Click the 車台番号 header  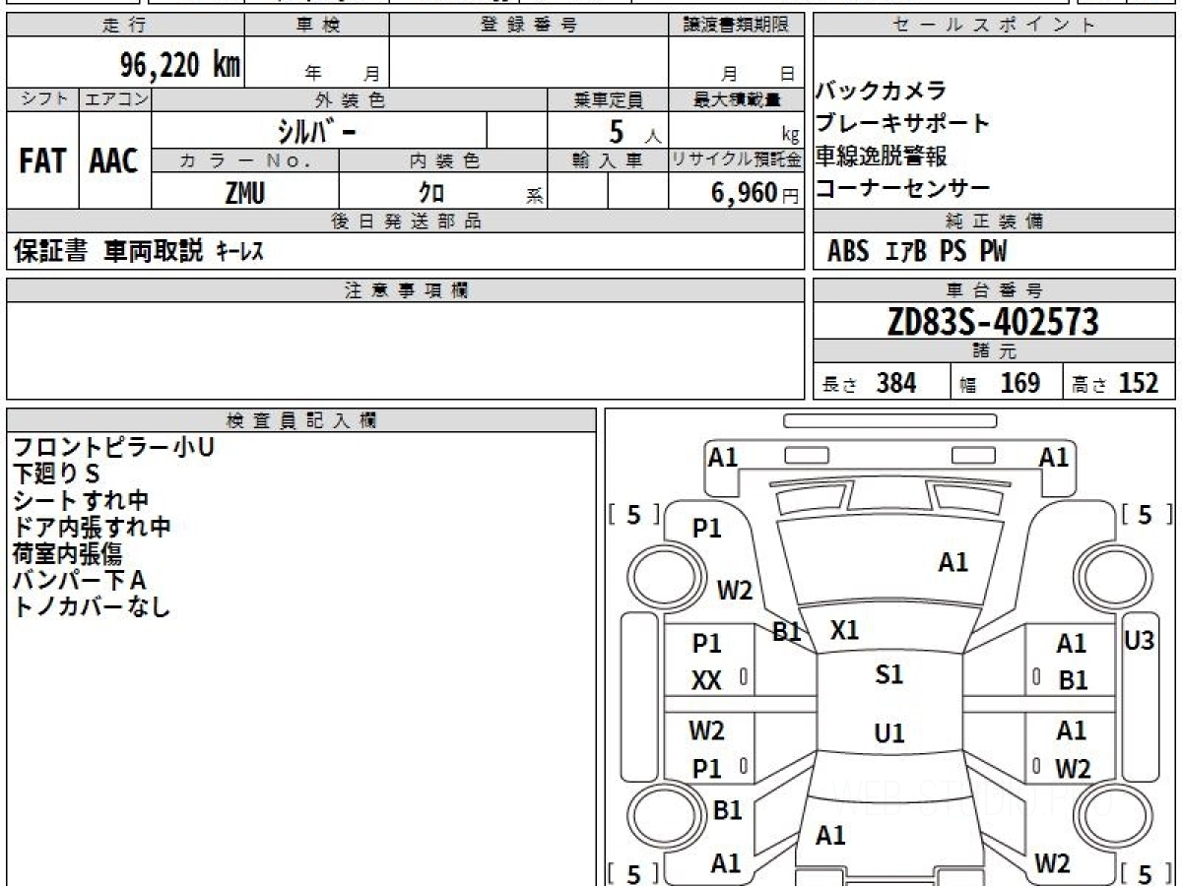click(x=994, y=290)
